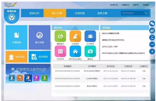Click the 2018-01-03 16:07:58 timestamp
Image resolution: width=156 pixels, height=101 pixels.
(x=128, y=78)
